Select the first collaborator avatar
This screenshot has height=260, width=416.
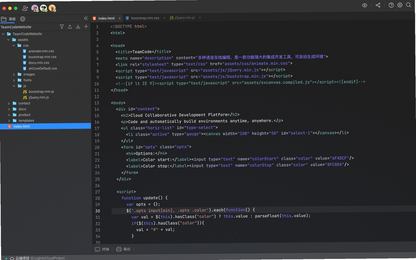[x=35, y=8]
